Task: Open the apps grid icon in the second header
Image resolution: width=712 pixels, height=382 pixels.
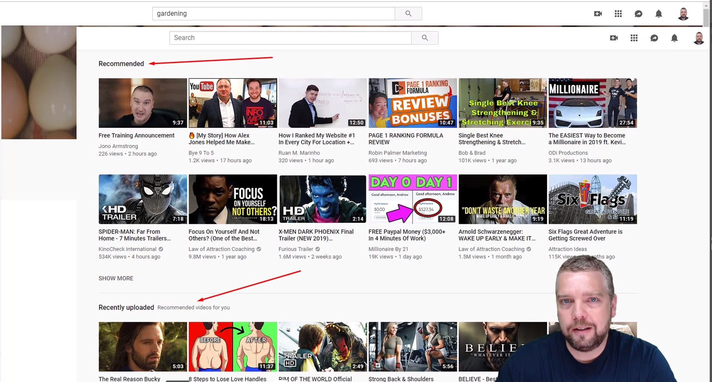Action: pos(634,38)
